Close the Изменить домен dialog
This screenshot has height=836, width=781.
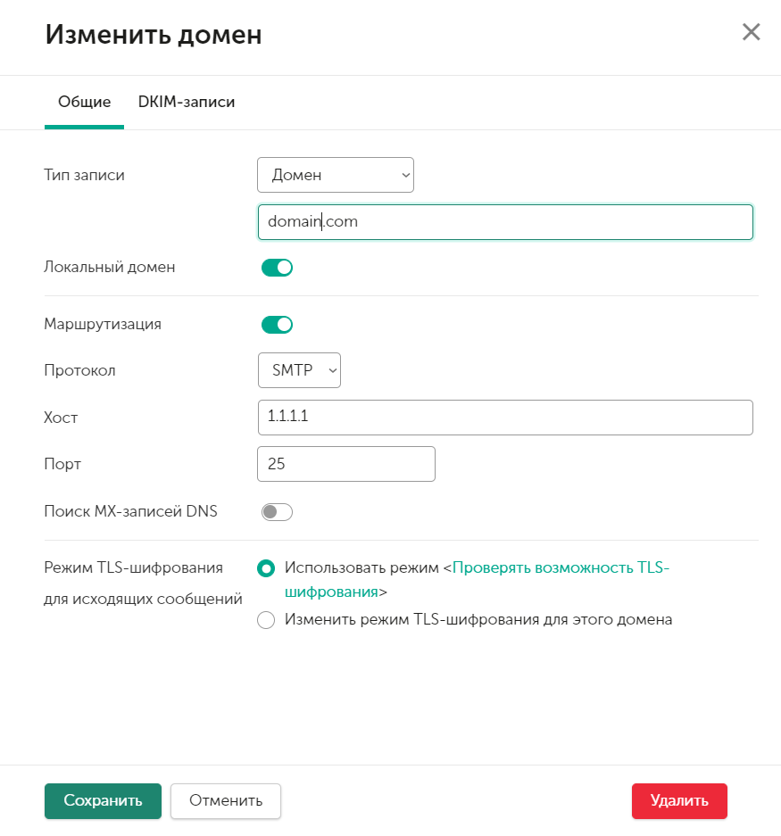pos(751,33)
